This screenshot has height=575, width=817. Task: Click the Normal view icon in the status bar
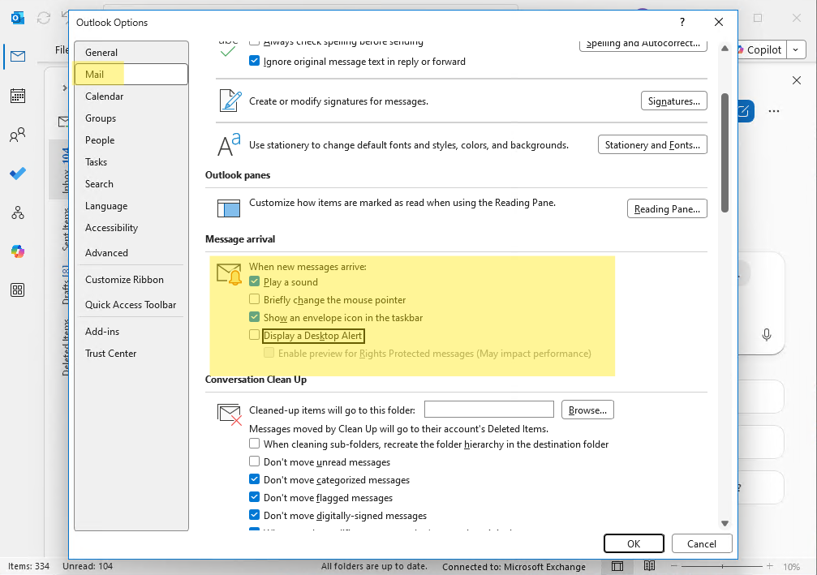coord(617,566)
